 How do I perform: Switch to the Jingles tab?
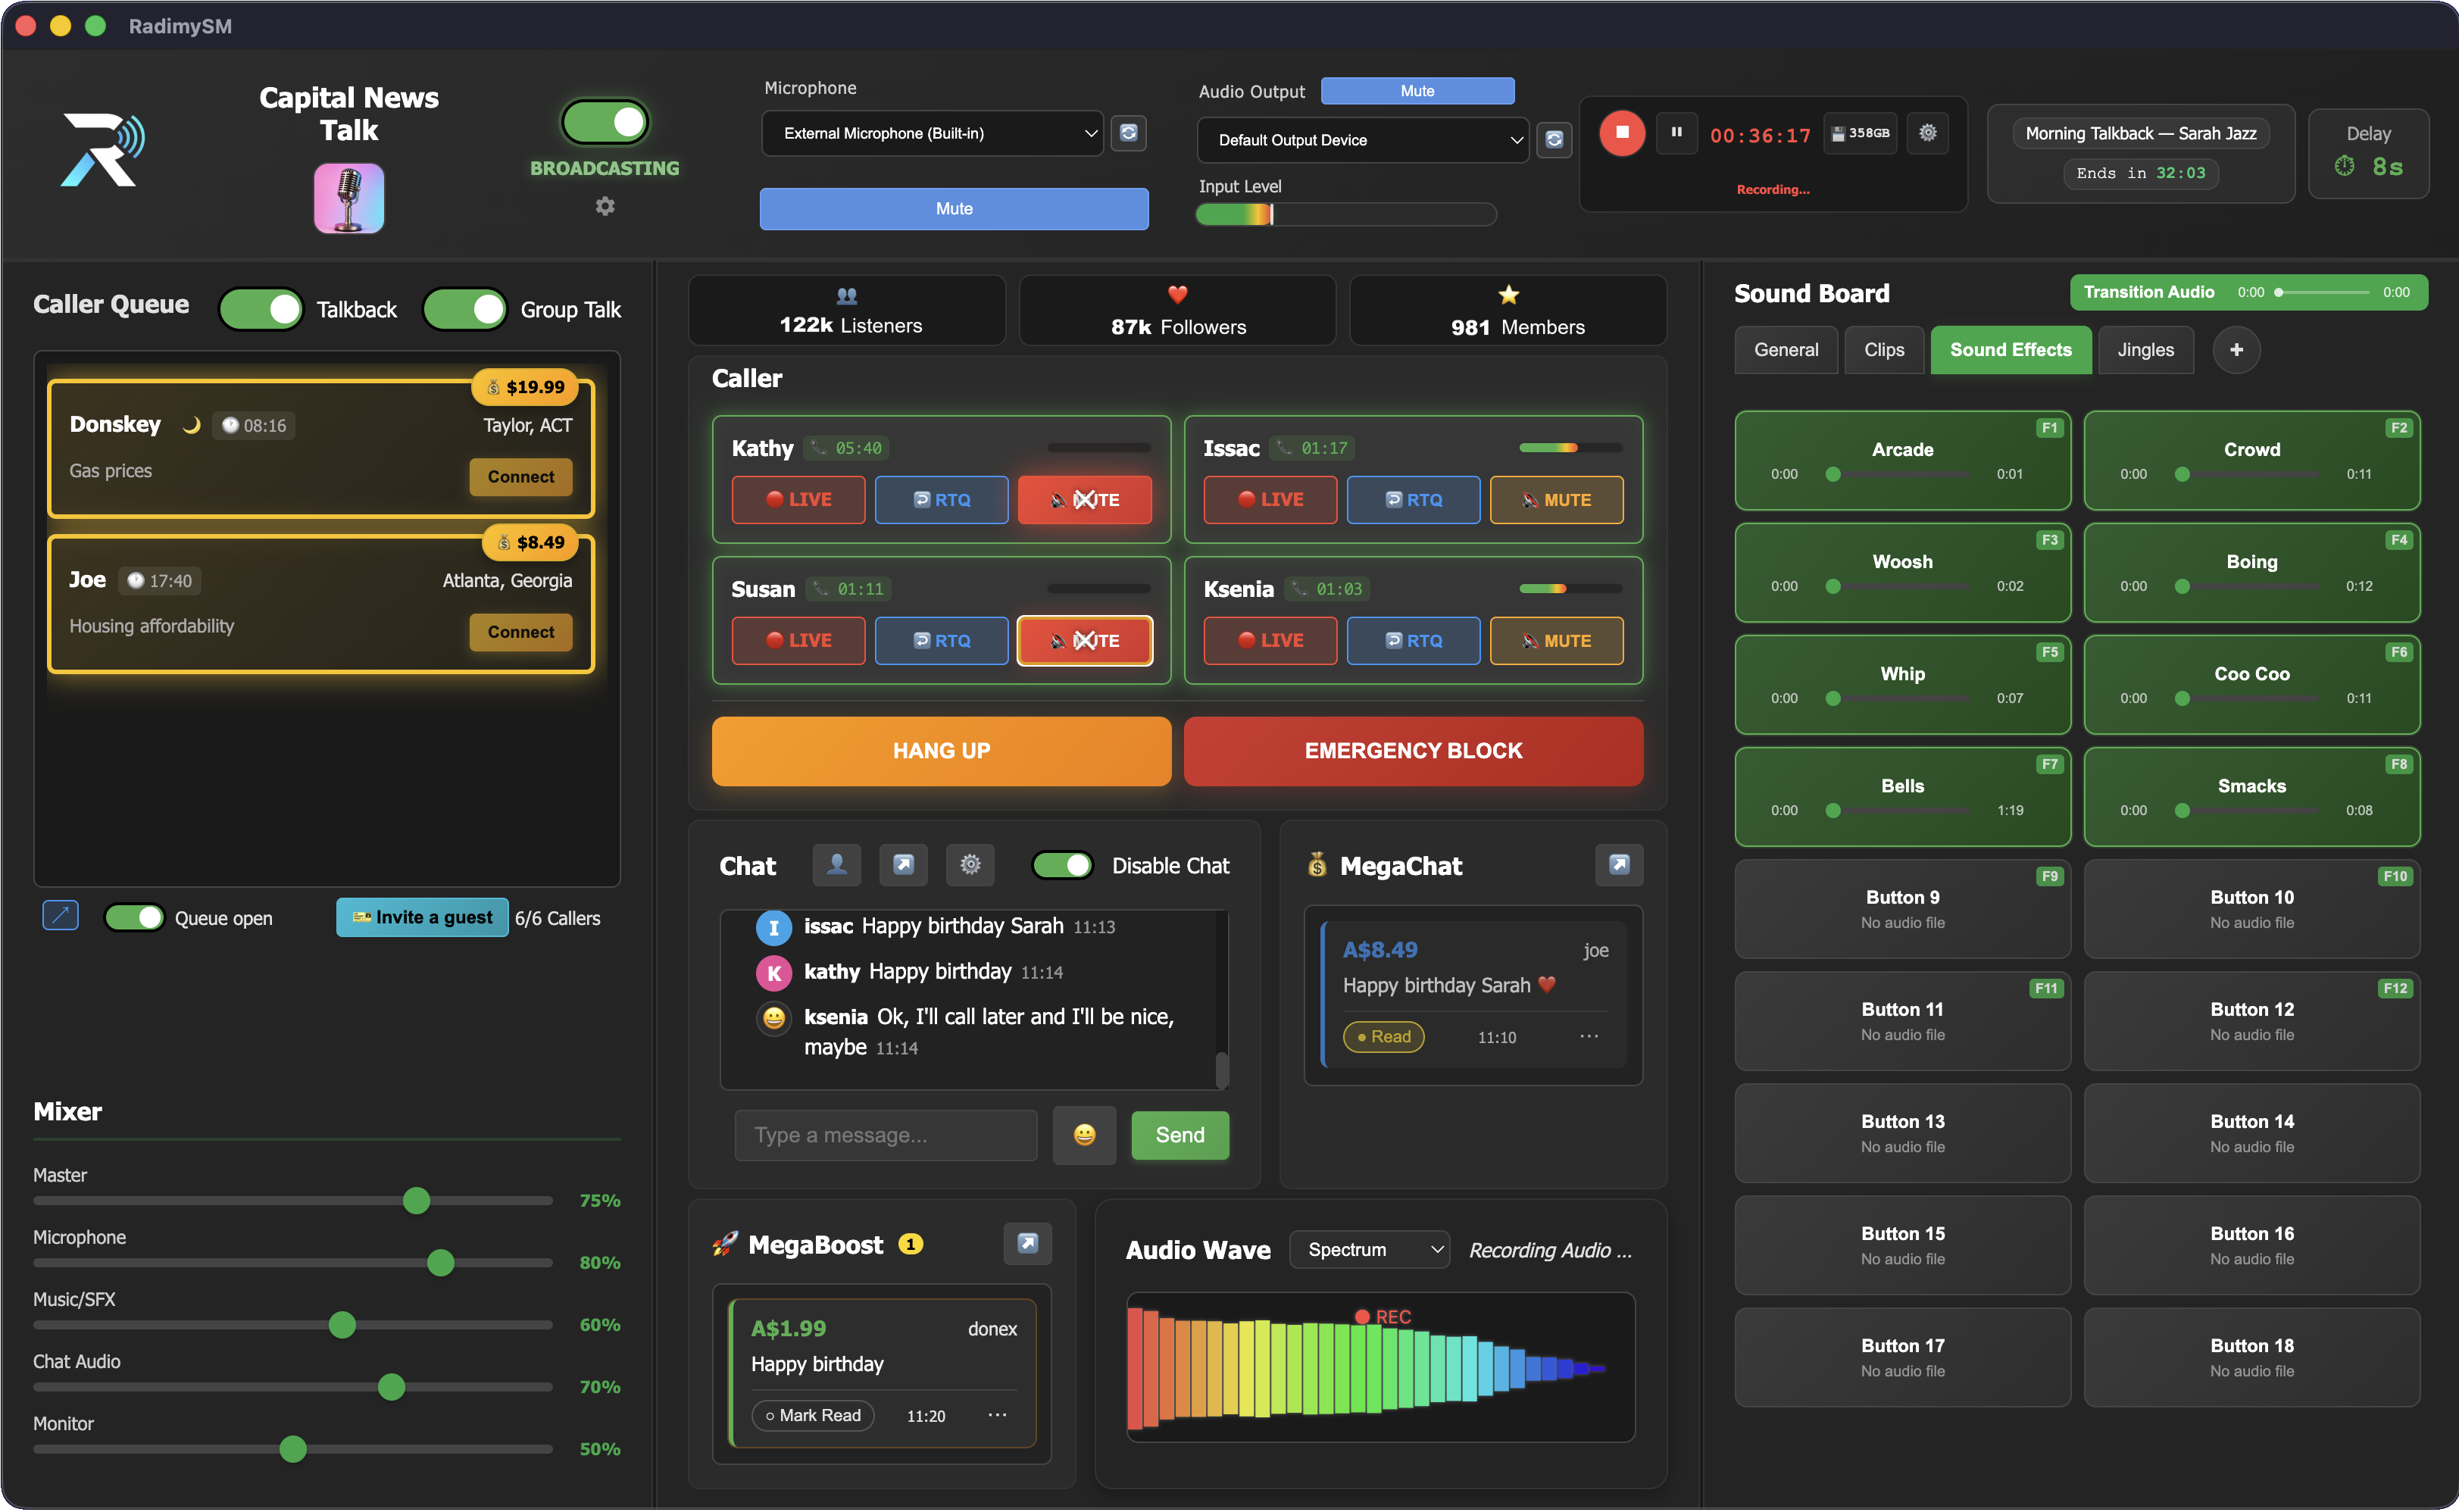point(2145,350)
